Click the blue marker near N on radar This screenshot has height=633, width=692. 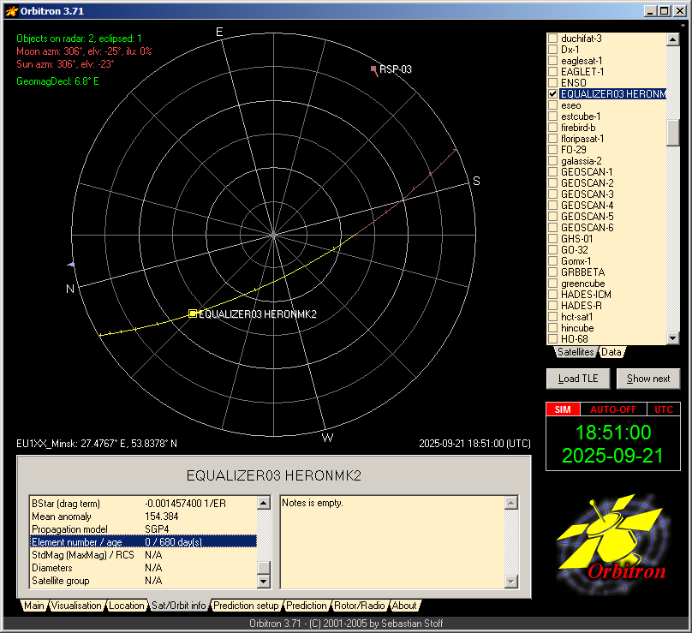tap(72, 264)
